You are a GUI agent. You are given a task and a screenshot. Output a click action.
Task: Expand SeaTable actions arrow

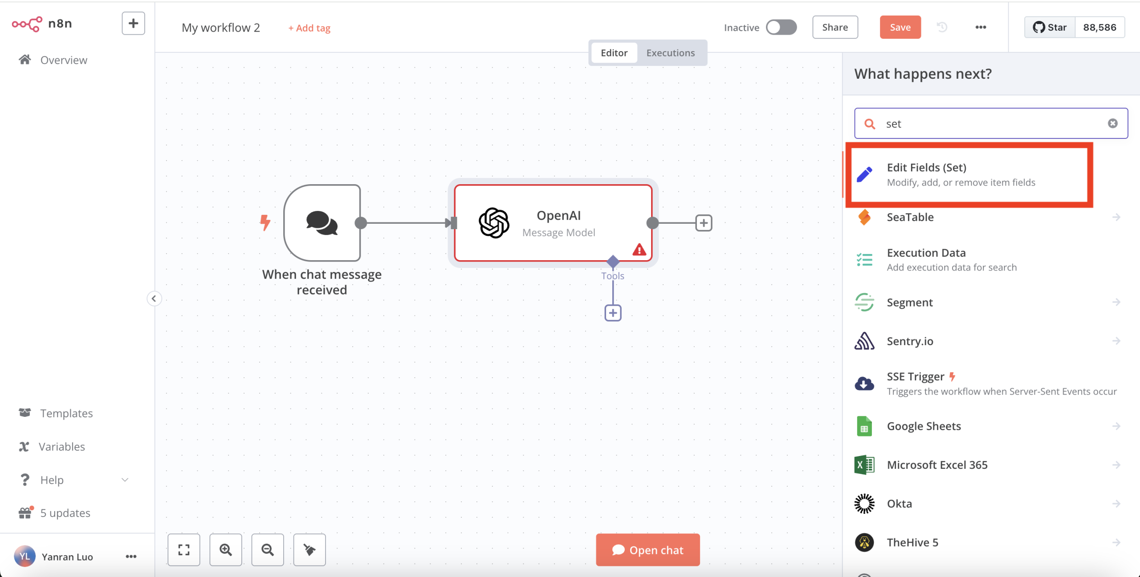tap(1116, 217)
